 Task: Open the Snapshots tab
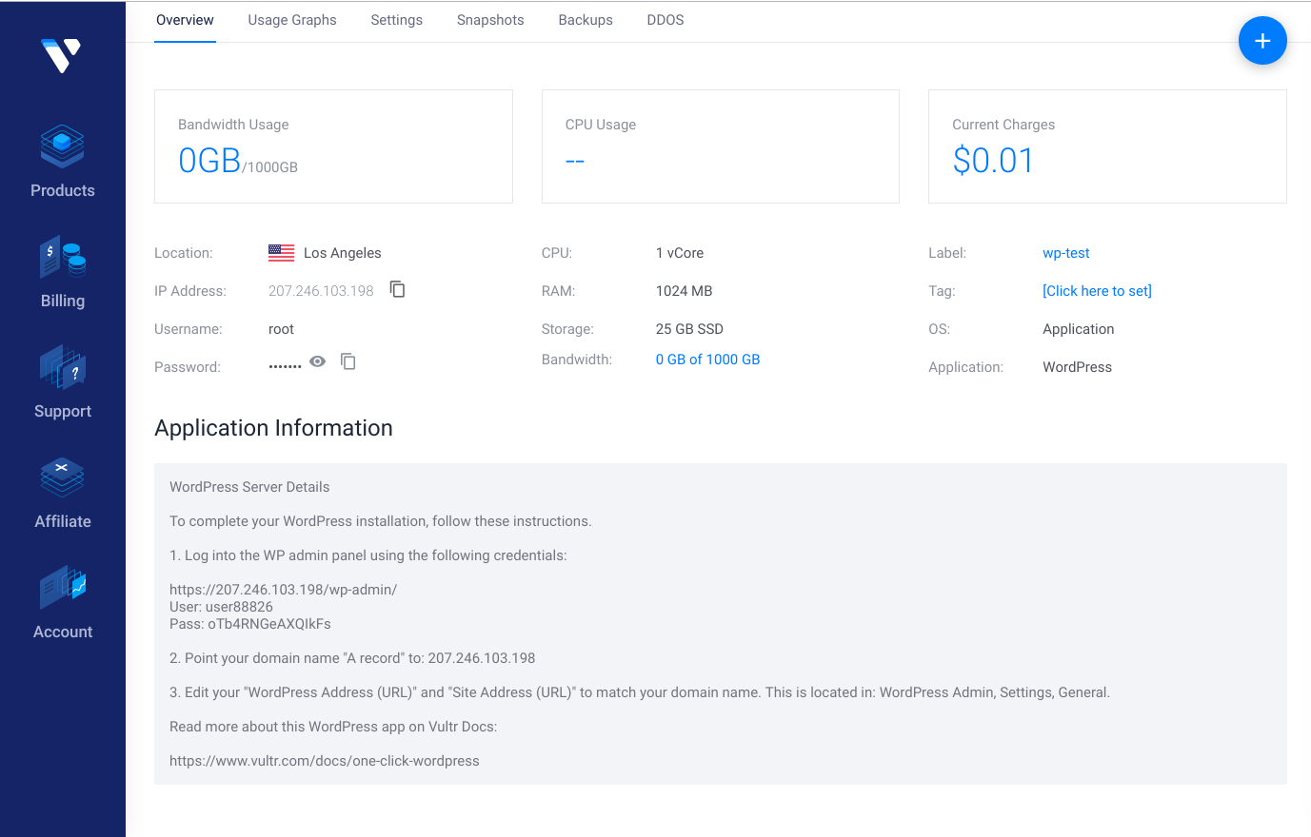pyautogui.click(x=490, y=20)
